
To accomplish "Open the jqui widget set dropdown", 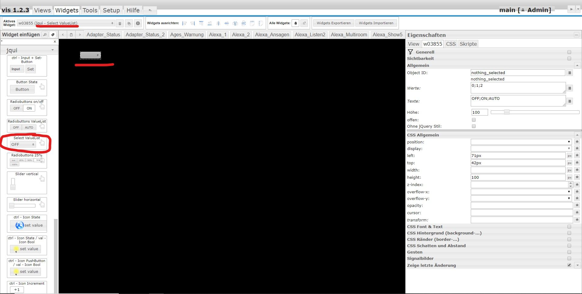I will point(29,50).
